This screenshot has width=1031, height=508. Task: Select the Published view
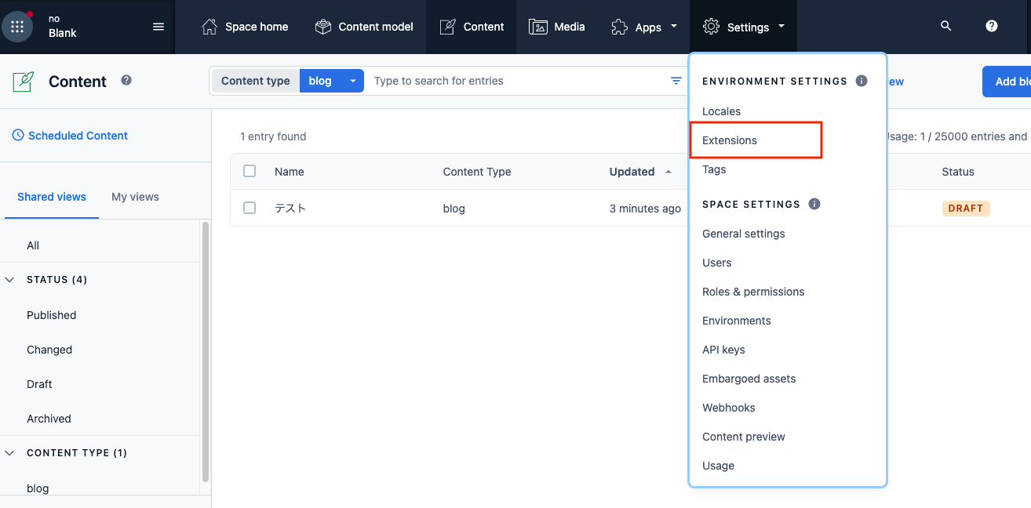(x=52, y=315)
